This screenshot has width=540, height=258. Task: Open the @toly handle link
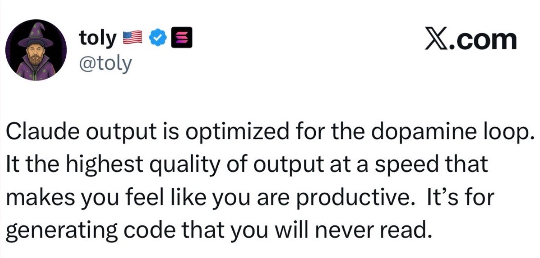106,64
